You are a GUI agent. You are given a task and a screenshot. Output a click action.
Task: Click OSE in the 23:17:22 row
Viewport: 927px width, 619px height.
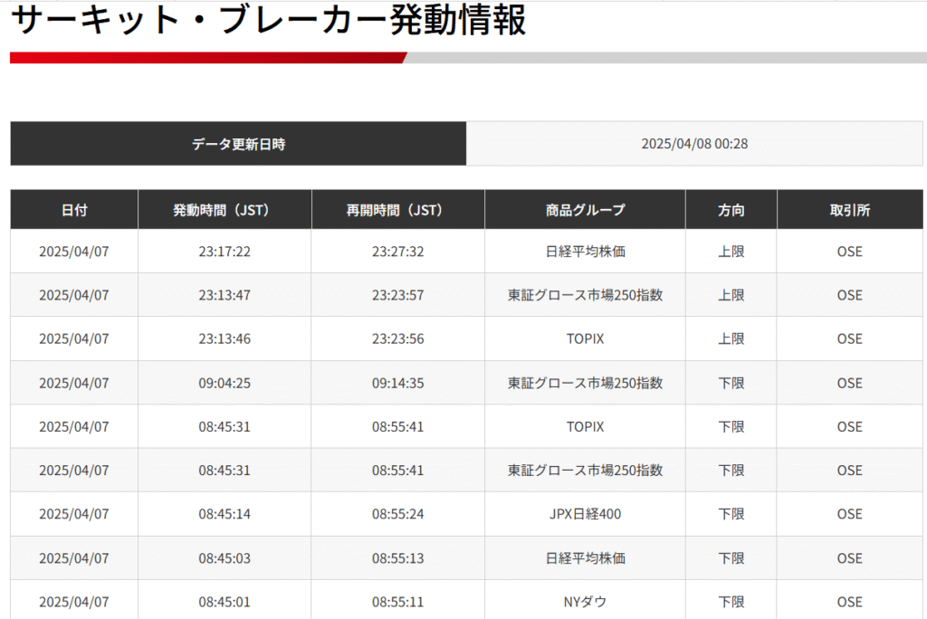[x=849, y=252]
